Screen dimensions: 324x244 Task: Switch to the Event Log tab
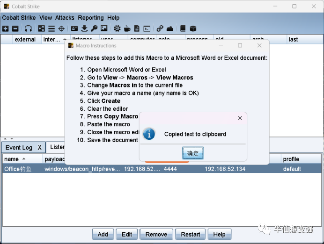[x=19, y=148]
